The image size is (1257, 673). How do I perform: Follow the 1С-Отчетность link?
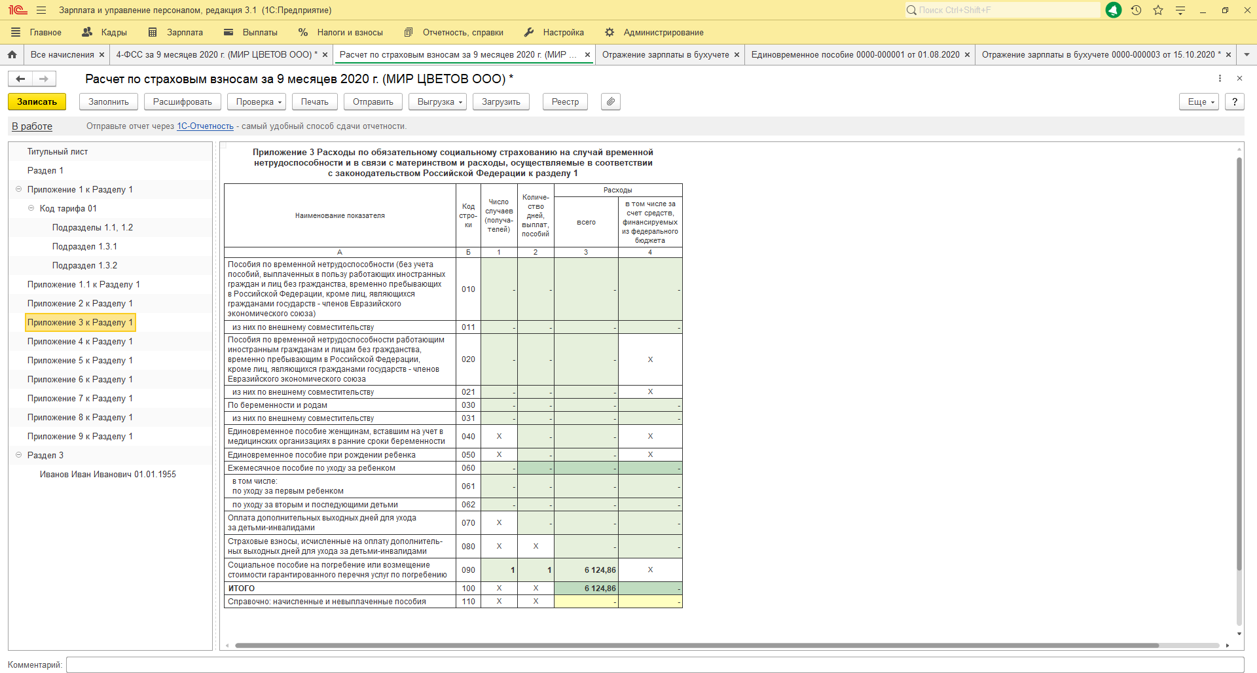click(205, 126)
